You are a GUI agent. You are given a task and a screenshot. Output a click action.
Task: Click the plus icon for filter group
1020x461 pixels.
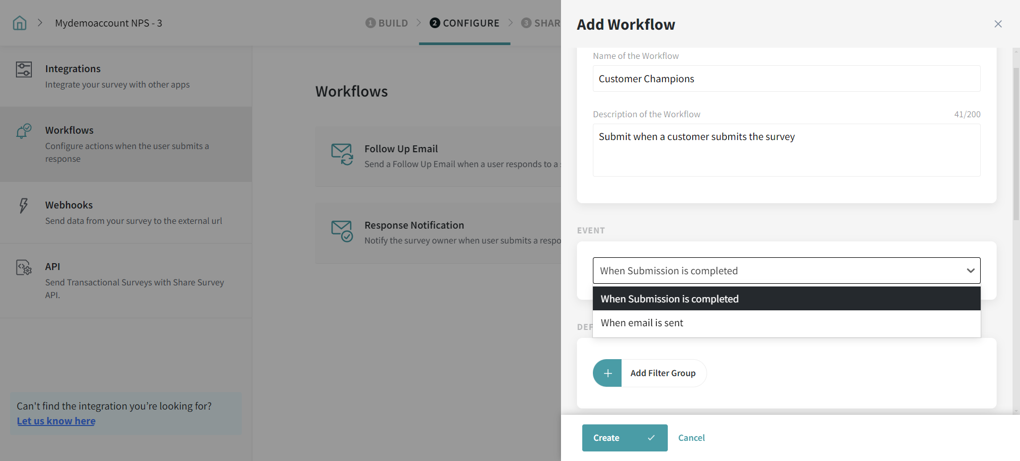[x=608, y=373]
